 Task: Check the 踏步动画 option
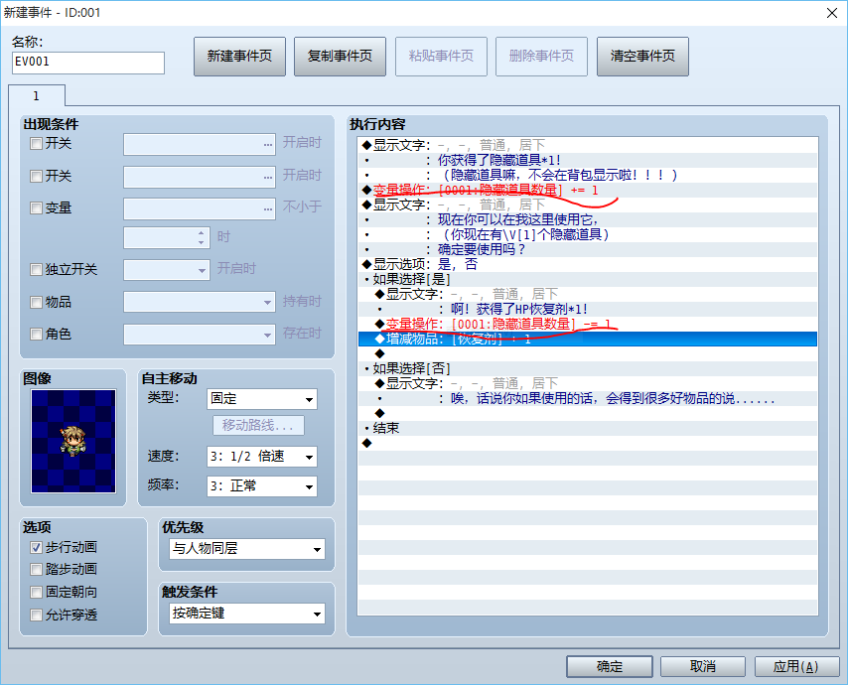click(x=36, y=569)
